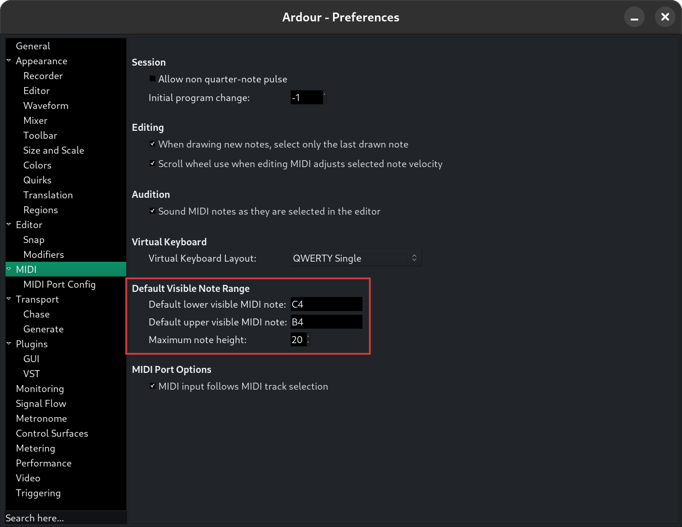This screenshot has height=527, width=682.
Task: Select the Signal Flow page
Action: click(x=41, y=403)
